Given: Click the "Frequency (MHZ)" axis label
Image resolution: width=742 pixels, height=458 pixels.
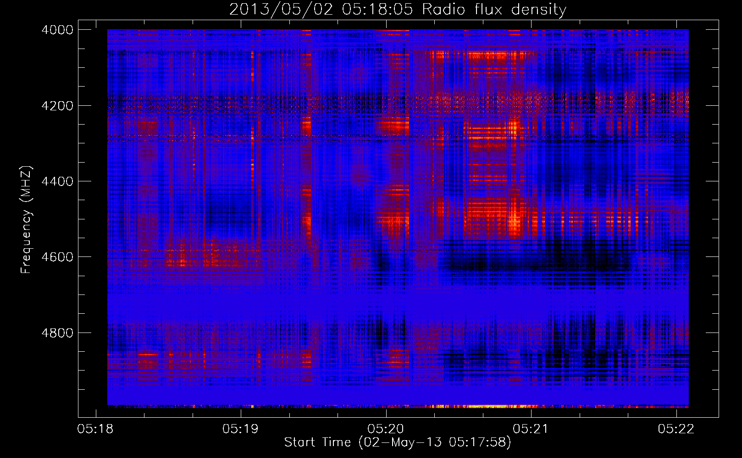Looking at the screenshot, I should (26, 220).
